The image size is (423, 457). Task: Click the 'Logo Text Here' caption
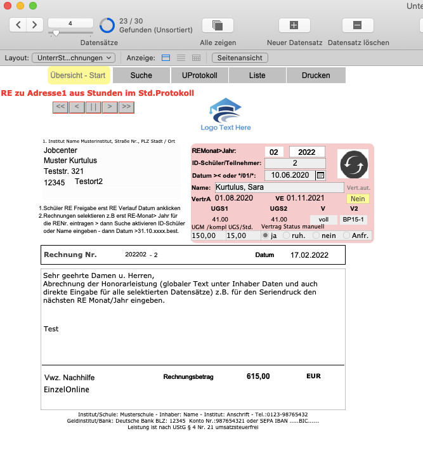coord(226,128)
